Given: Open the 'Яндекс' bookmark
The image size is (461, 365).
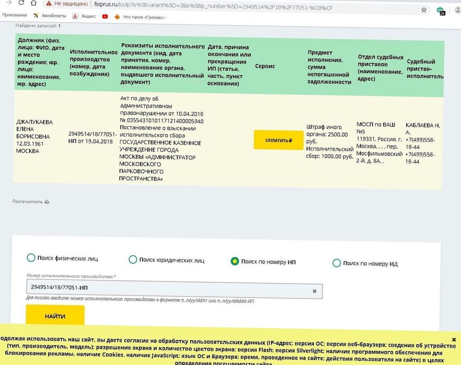Looking at the screenshot, I should tap(84, 16).
